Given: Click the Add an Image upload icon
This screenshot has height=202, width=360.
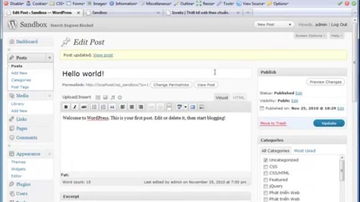Looking at the screenshot, I should [98, 97].
